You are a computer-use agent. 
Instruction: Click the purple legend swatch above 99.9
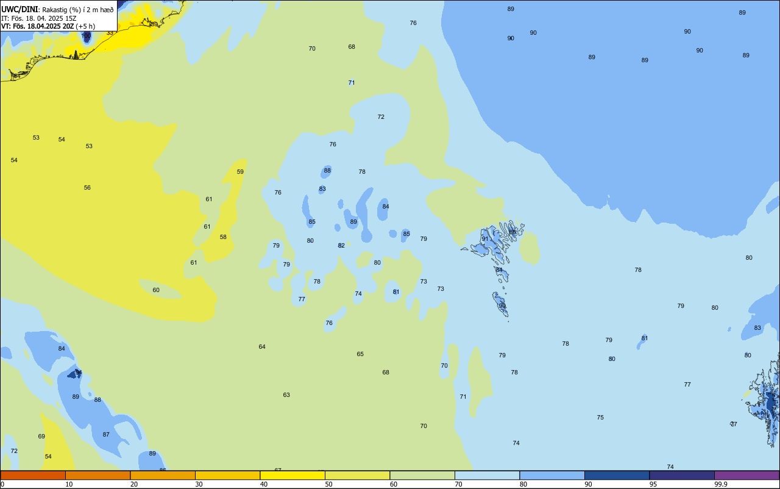pyautogui.click(x=747, y=475)
